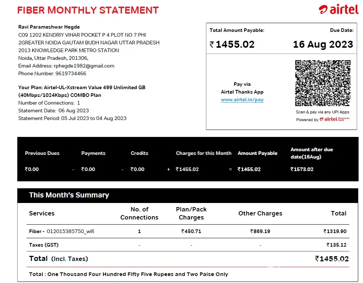This screenshot has height=283, width=363.
Task: Click the ₹1455.02 Total Amount Payable figure
Action: [x=232, y=45]
